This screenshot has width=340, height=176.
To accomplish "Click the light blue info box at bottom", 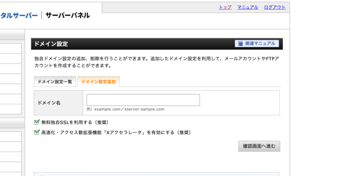I will pos(156,174).
